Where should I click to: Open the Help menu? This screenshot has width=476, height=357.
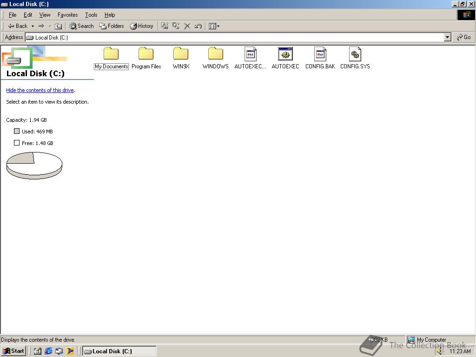[x=110, y=15]
